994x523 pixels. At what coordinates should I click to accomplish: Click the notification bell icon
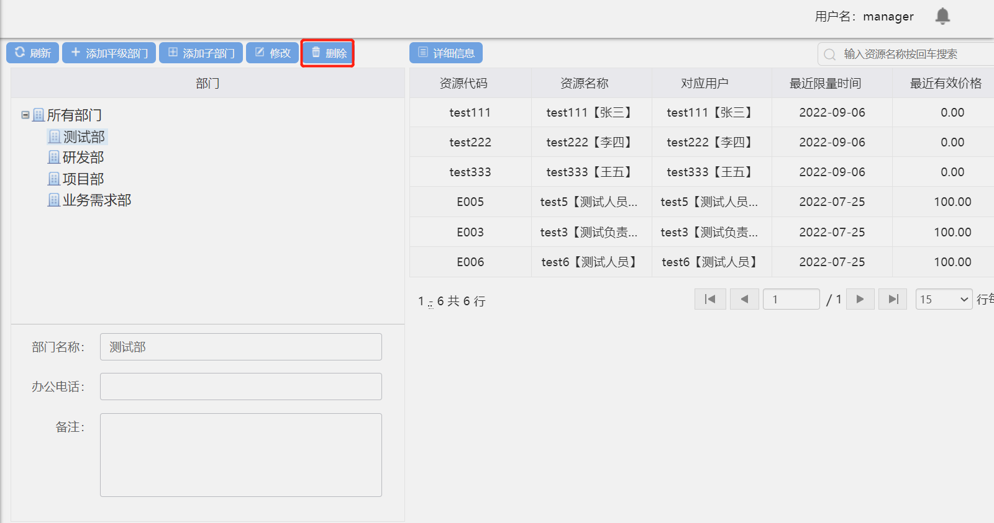point(942,16)
